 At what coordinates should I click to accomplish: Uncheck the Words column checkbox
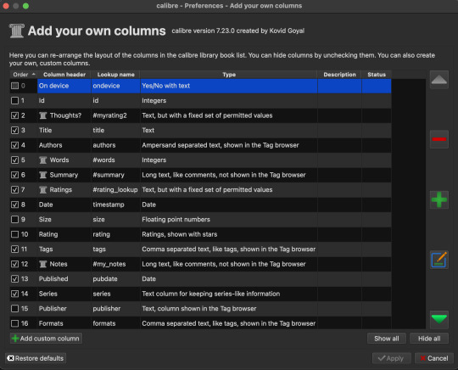14,160
